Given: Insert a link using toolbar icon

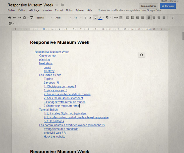Looking at the screenshot, I should click(116, 18).
